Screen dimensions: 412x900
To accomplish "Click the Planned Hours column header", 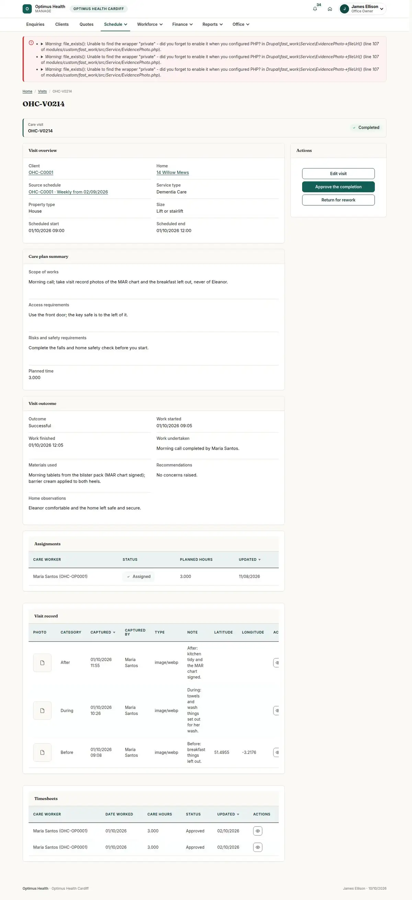I will point(196,560).
